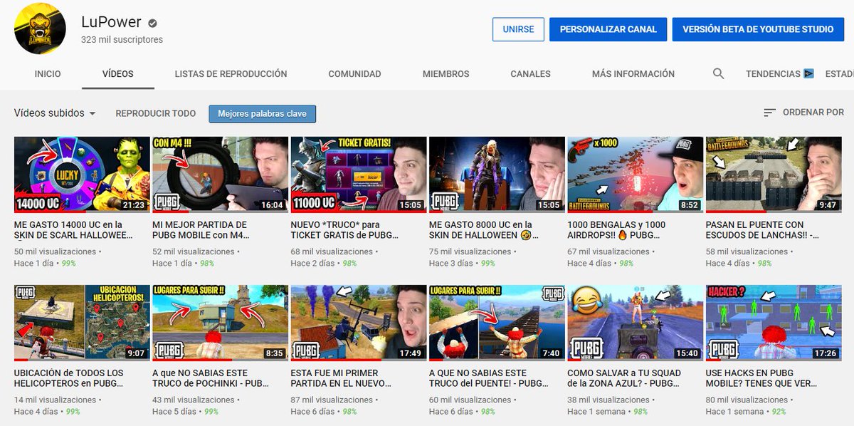
Task: Click REPRODUCIR TODO
Action: (155, 113)
